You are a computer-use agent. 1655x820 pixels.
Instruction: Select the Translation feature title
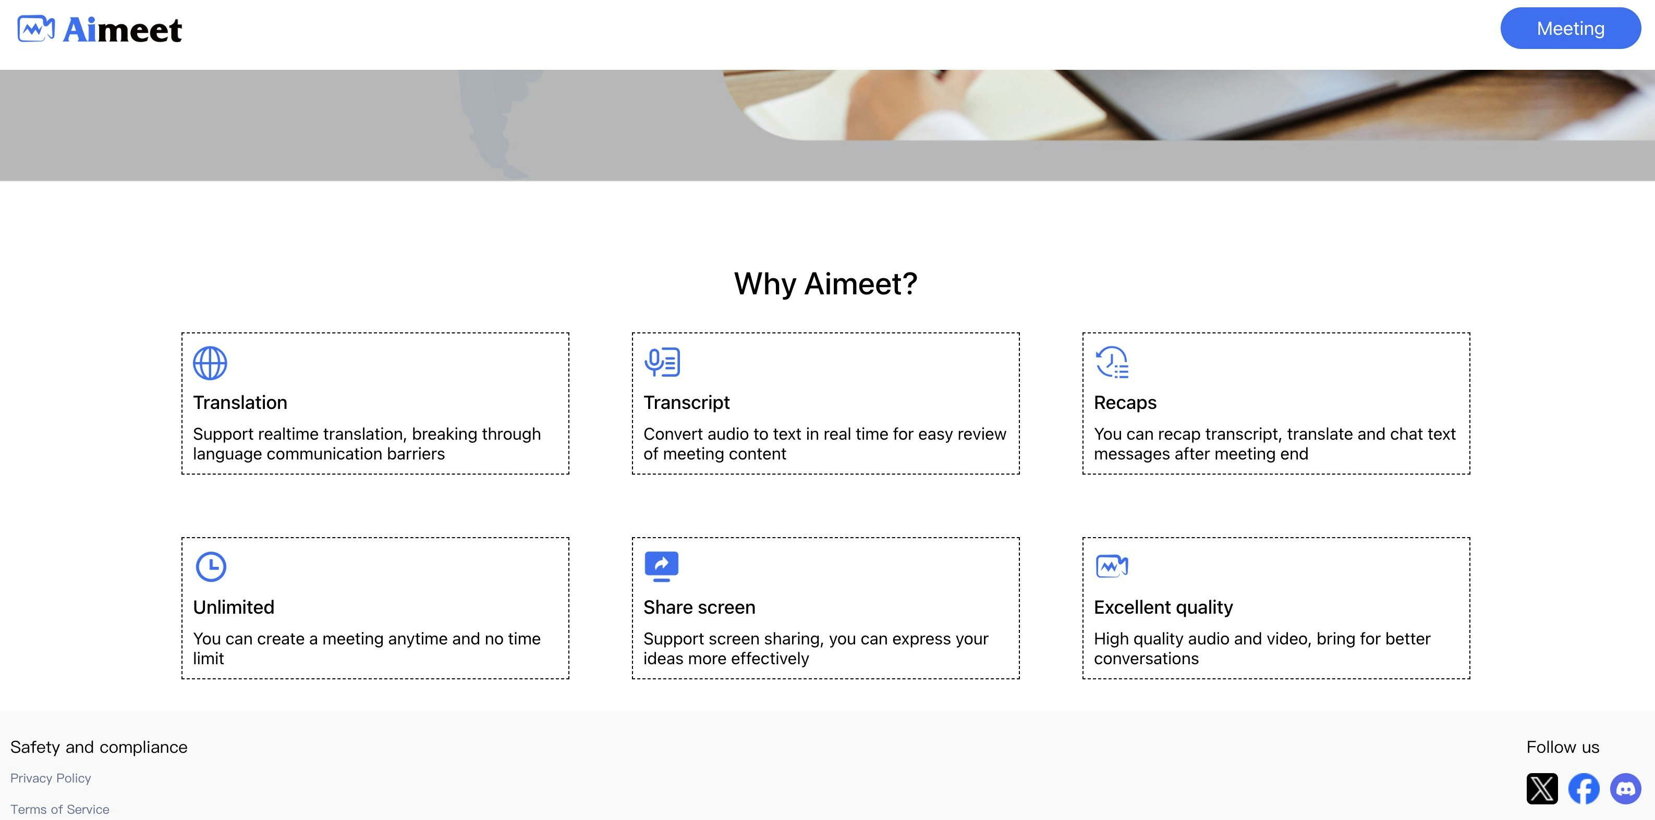240,403
